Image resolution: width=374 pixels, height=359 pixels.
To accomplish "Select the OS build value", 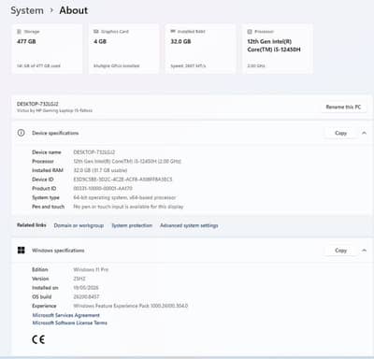I will [86, 296].
